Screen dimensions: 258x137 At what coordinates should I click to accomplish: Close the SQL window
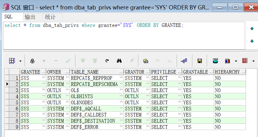251,7
